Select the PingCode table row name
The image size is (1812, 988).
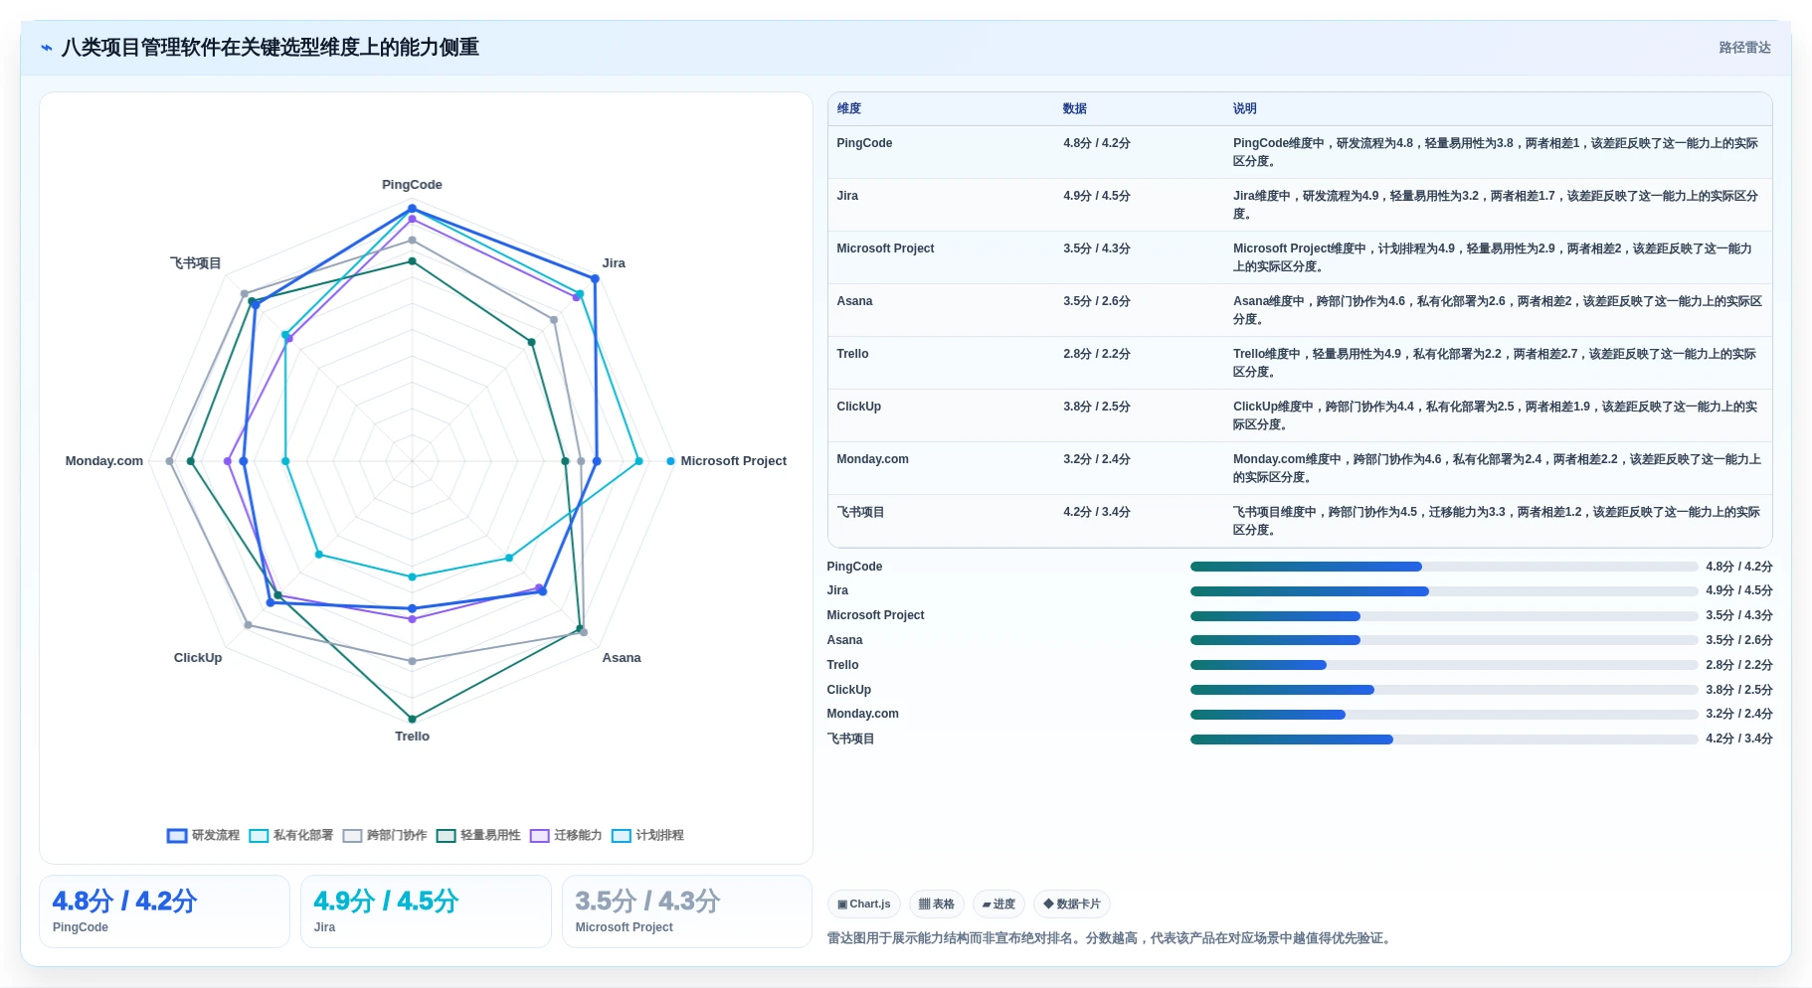[864, 143]
